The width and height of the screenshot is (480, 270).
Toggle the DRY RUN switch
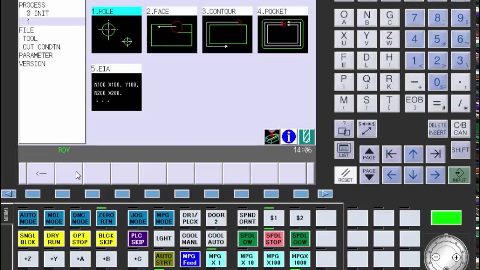click(x=54, y=239)
